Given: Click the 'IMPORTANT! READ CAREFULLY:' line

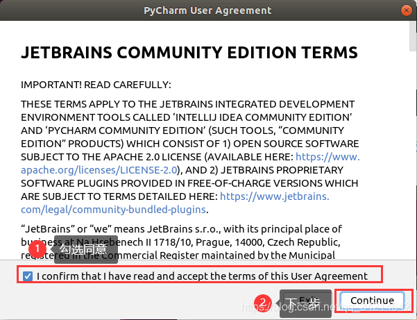Looking at the screenshot, I should (x=96, y=85).
